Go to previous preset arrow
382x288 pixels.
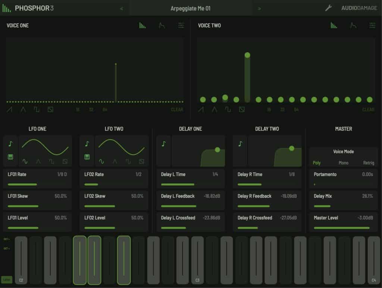coord(122,9)
